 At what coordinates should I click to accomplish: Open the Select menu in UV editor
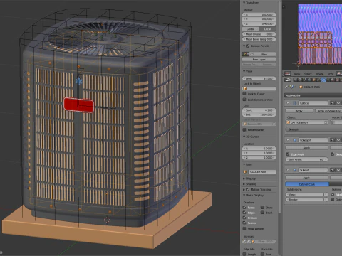click(308, 74)
